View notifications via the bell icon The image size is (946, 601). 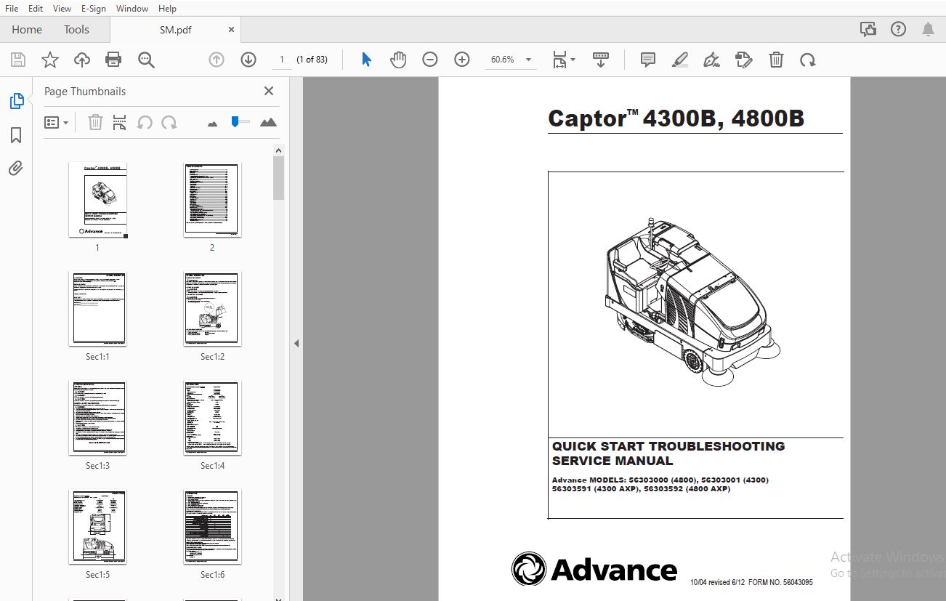(929, 30)
